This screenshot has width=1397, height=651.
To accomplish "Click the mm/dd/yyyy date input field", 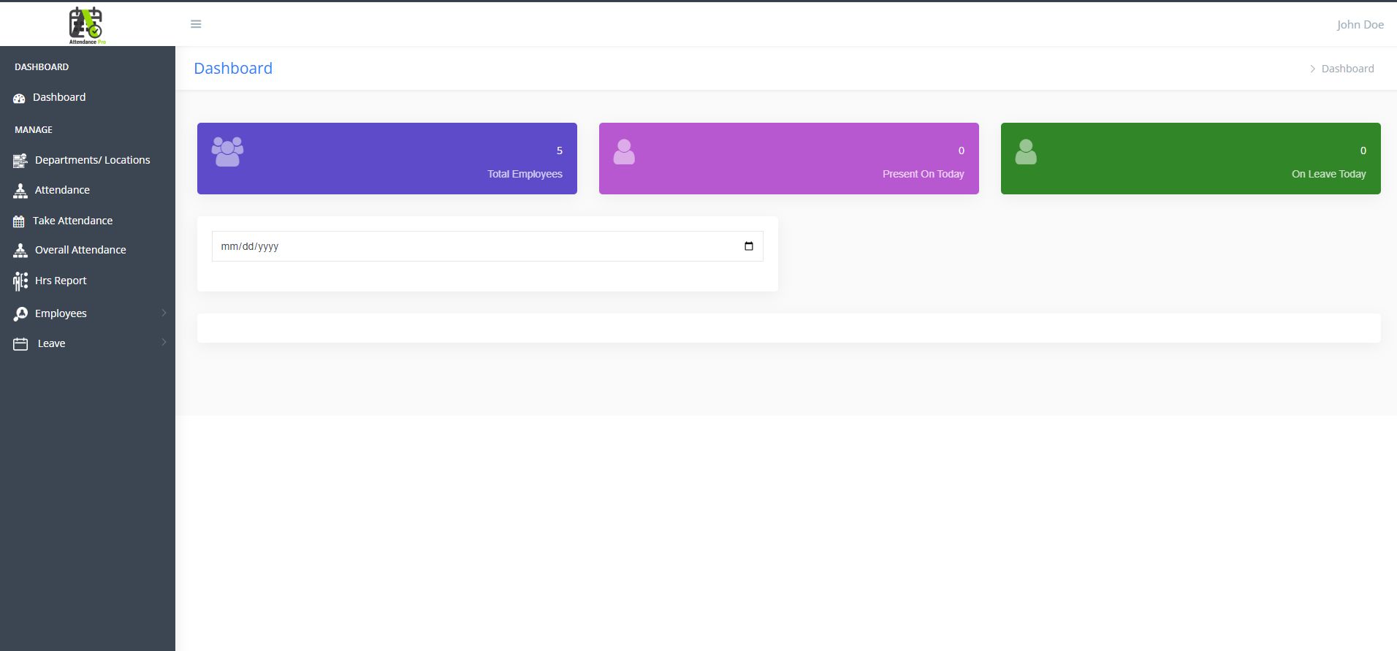I will [x=487, y=246].
